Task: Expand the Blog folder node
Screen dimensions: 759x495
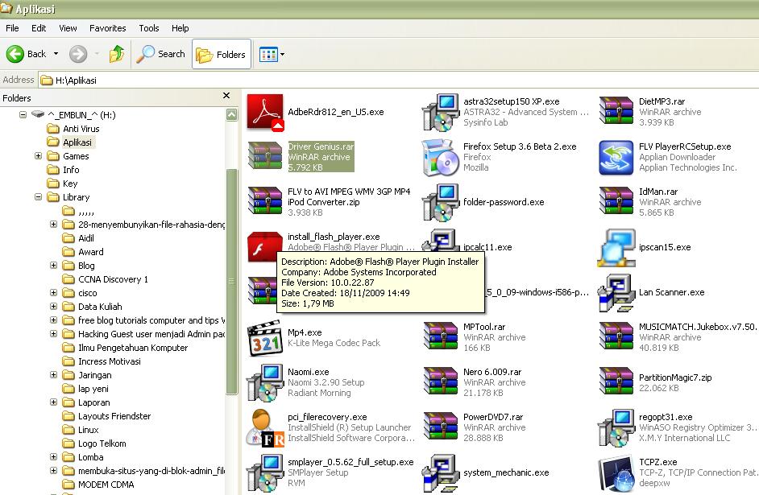Action: 54,265
